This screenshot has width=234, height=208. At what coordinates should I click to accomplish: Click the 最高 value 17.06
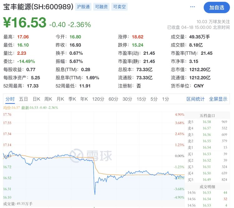coord(23,37)
